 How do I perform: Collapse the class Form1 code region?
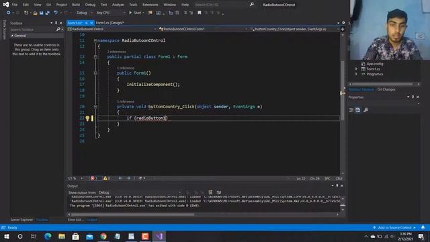(x=95, y=56)
